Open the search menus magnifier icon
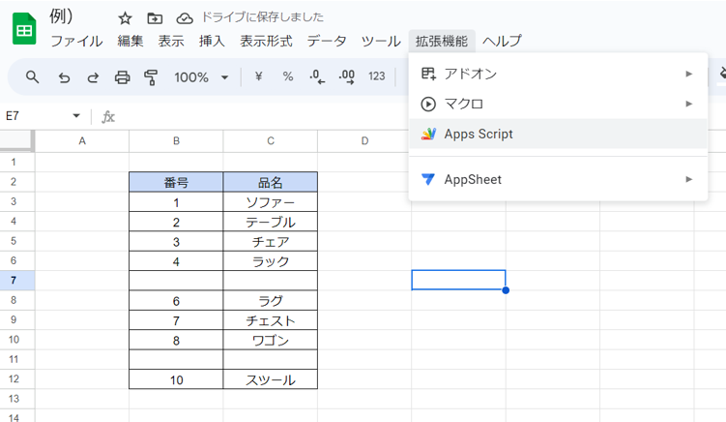Viewport: 726px width, 422px height. 32,77
